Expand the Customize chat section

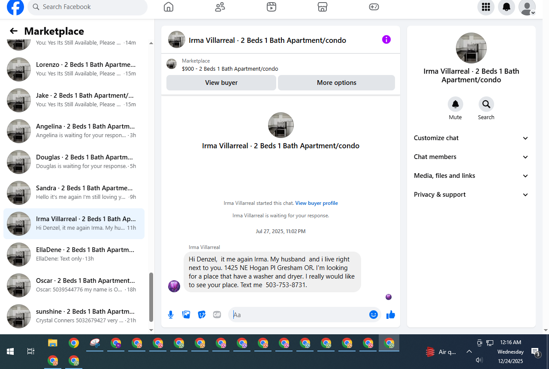[471, 138]
